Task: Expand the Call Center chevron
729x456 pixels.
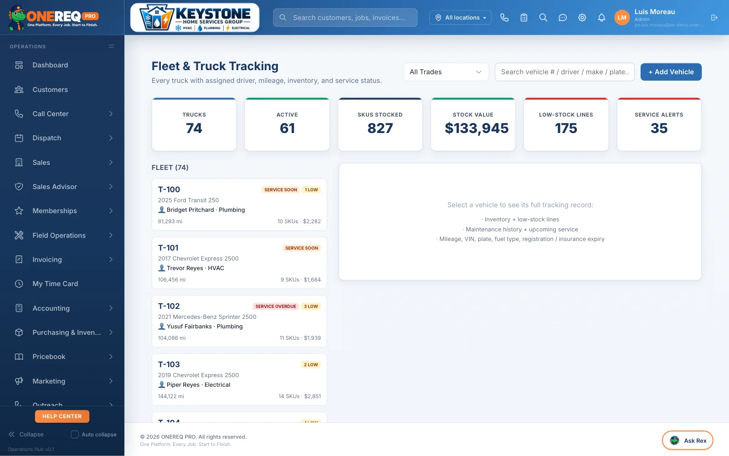Action: pyautogui.click(x=111, y=114)
